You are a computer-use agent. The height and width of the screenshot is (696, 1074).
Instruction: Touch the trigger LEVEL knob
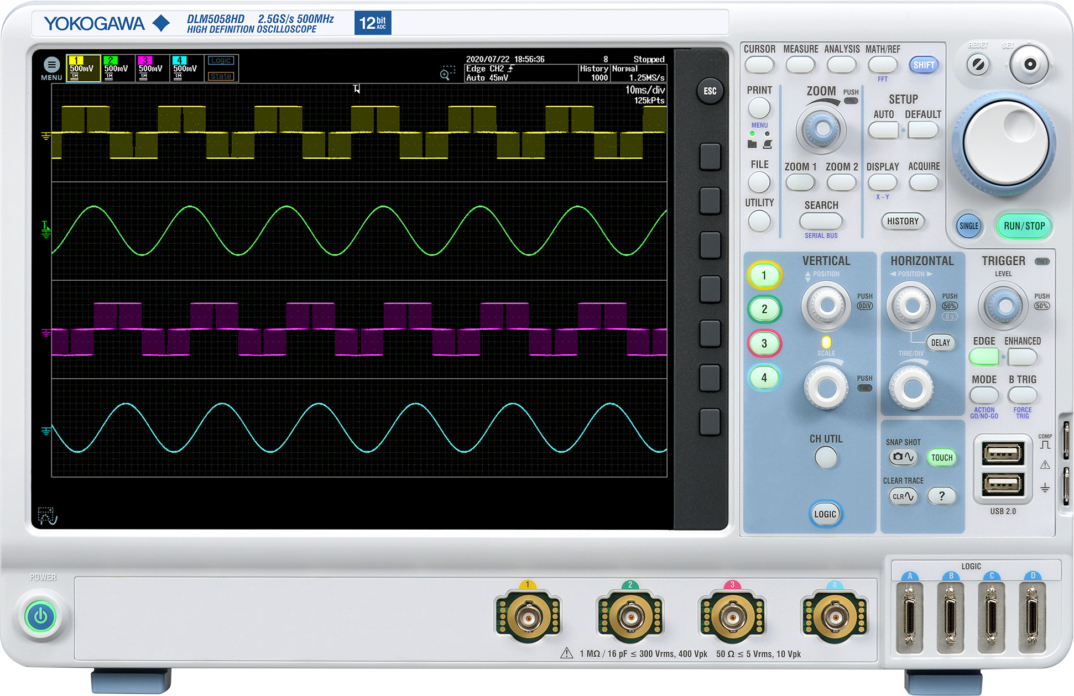1004,305
